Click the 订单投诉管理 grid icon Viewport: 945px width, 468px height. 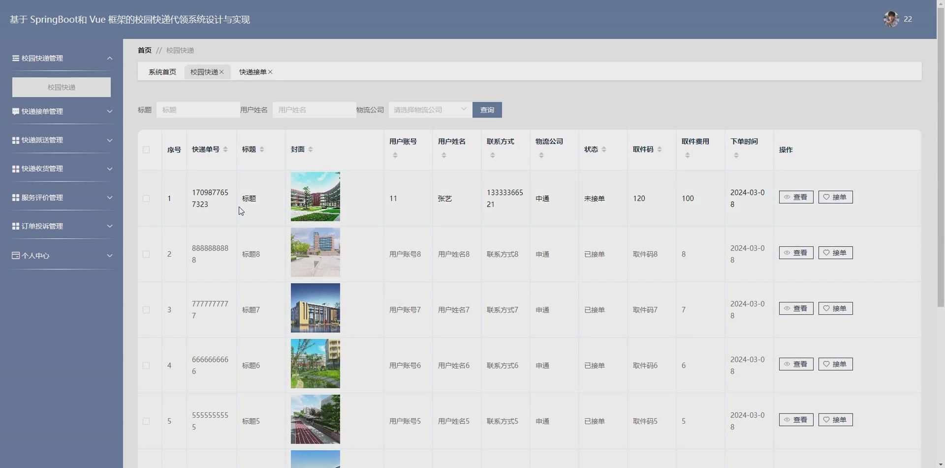16,226
